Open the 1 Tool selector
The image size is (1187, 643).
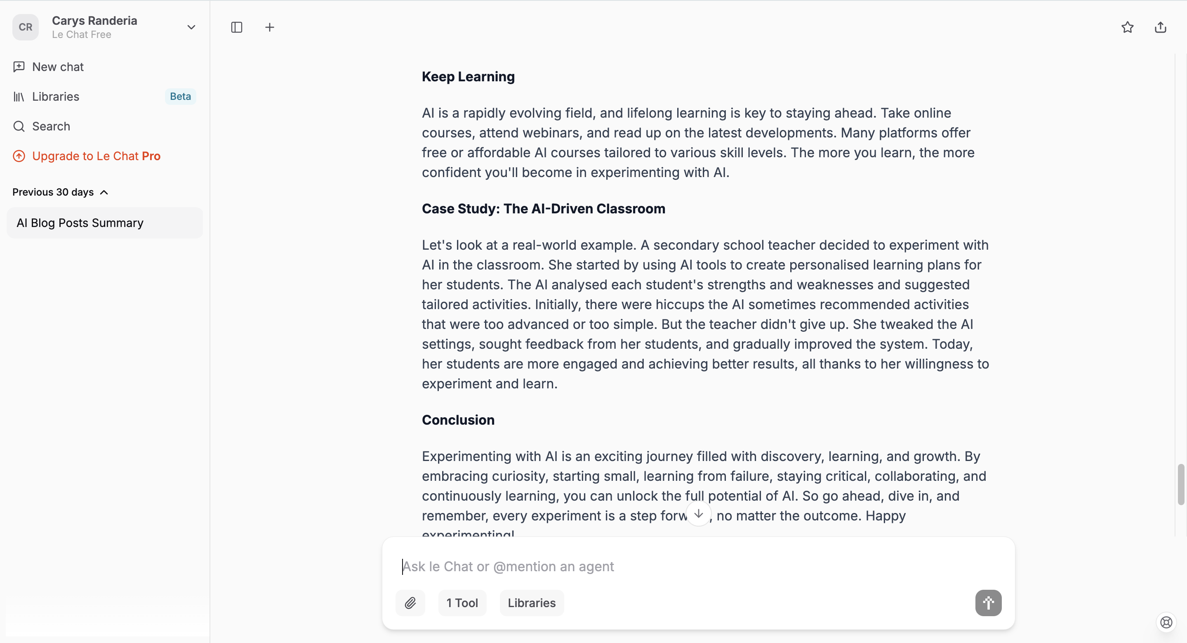tap(462, 603)
